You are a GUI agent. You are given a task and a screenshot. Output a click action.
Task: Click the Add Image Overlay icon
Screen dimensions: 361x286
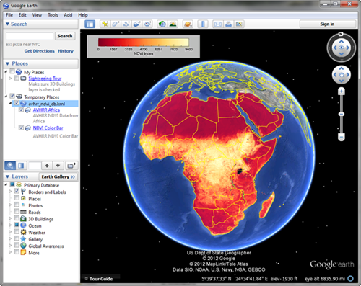[x=136, y=24]
